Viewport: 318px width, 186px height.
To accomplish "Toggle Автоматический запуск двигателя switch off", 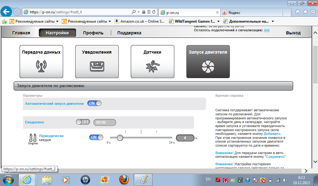I will tap(94, 104).
